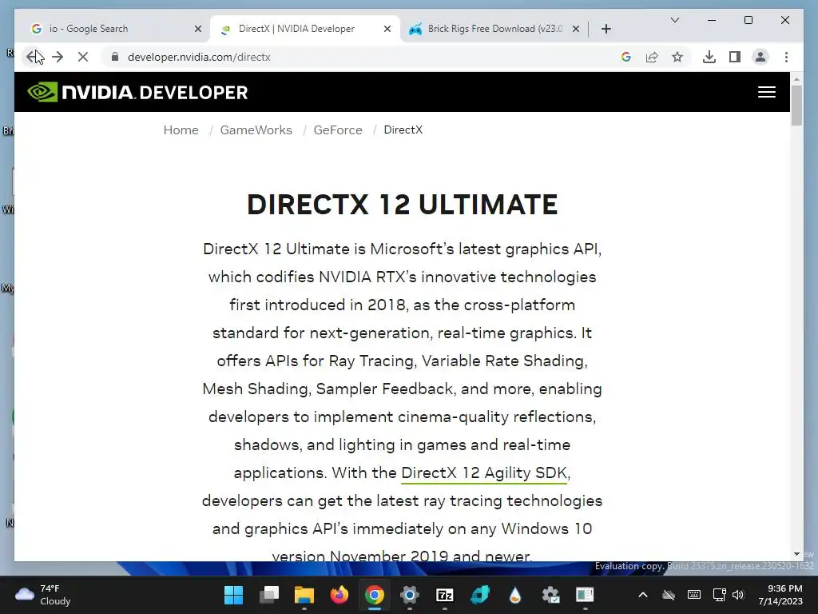
Task: Open clock showing 9:36 PM
Action: click(x=780, y=595)
